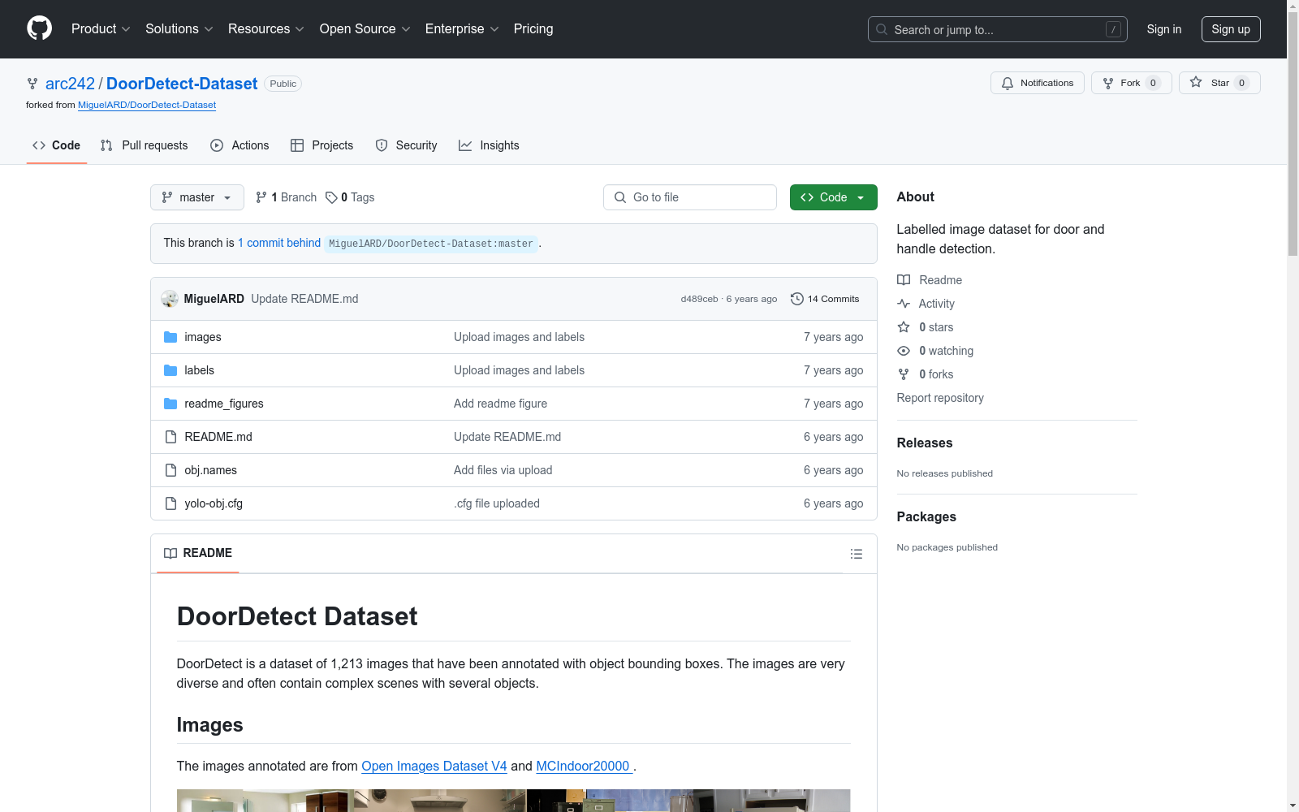Click the Sign up button
Viewport: 1299px width, 812px height.
coord(1231,29)
